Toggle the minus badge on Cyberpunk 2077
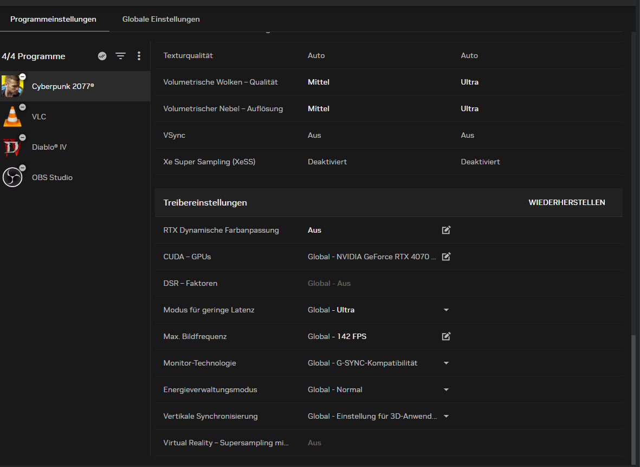Screen dimensions: 640x467 [22, 77]
